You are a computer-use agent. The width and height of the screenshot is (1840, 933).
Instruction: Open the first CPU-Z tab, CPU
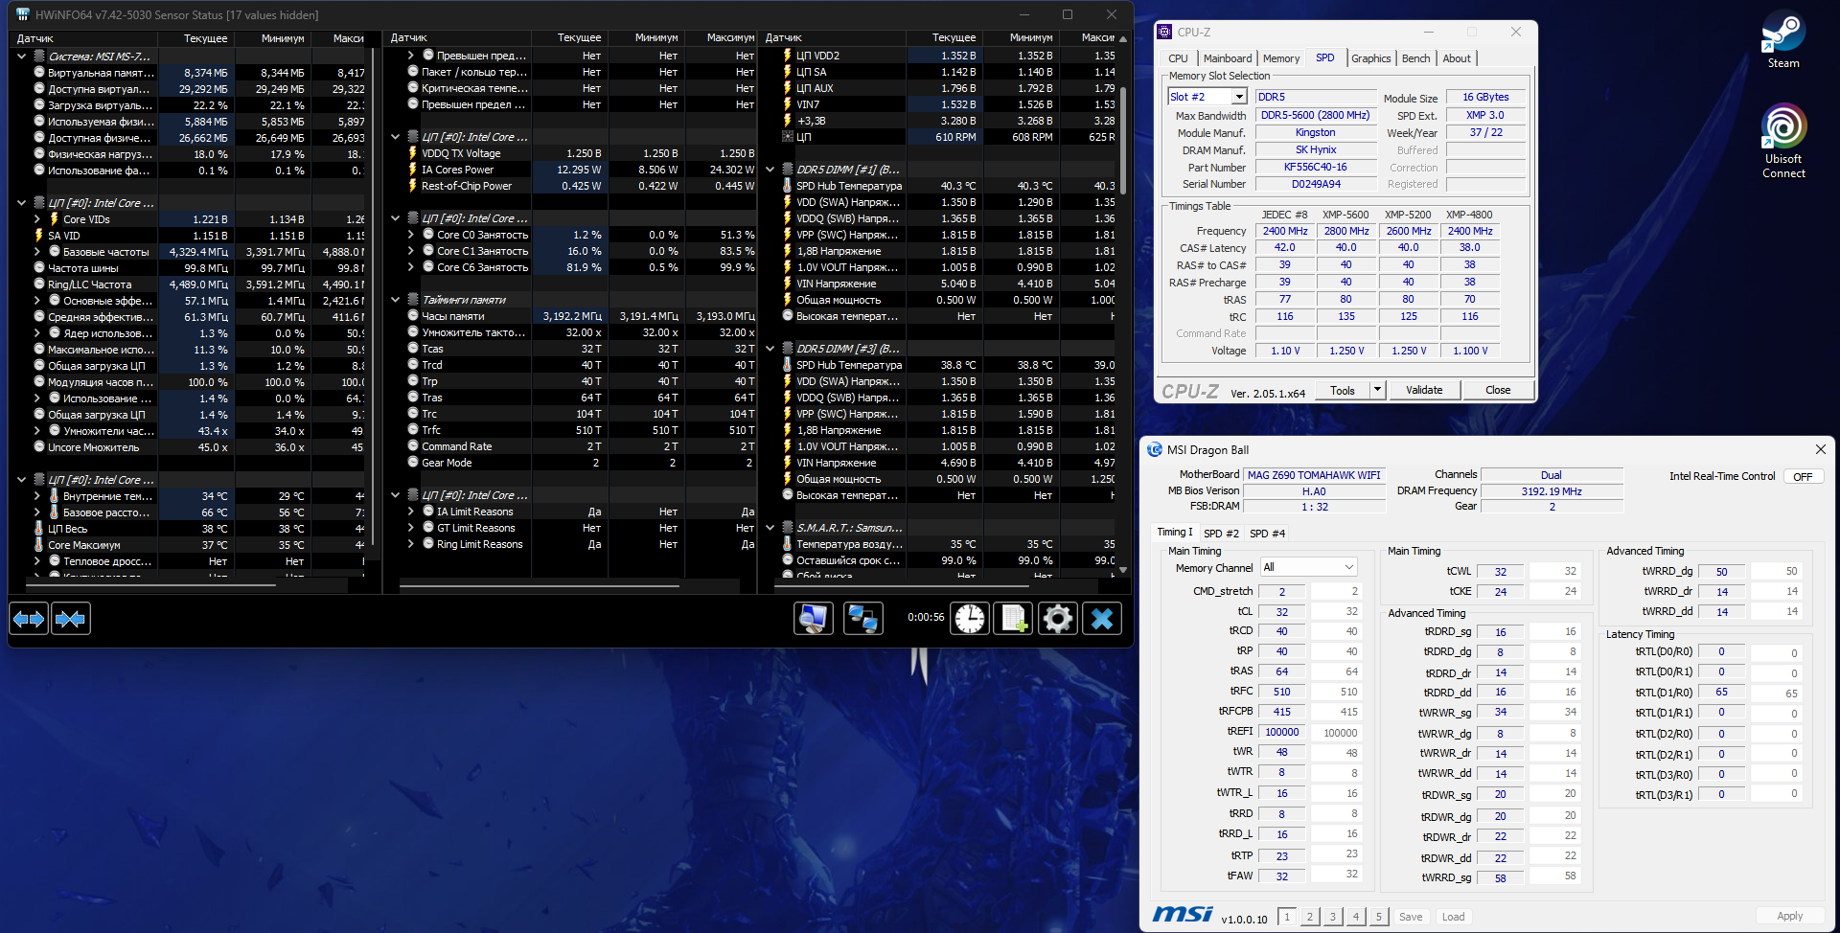click(x=1178, y=58)
